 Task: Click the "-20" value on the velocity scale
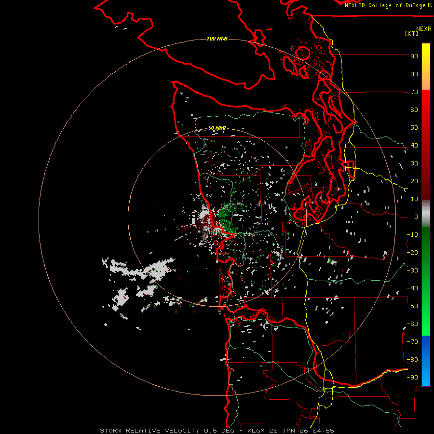412,252
